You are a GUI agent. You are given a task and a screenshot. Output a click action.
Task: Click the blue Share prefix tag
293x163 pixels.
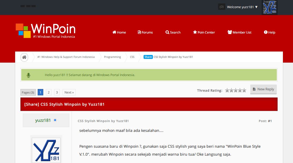pyautogui.click(x=148, y=57)
